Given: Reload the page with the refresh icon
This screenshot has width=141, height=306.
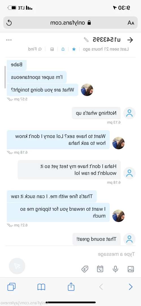Looking at the screenshot, I should point(9,23).
